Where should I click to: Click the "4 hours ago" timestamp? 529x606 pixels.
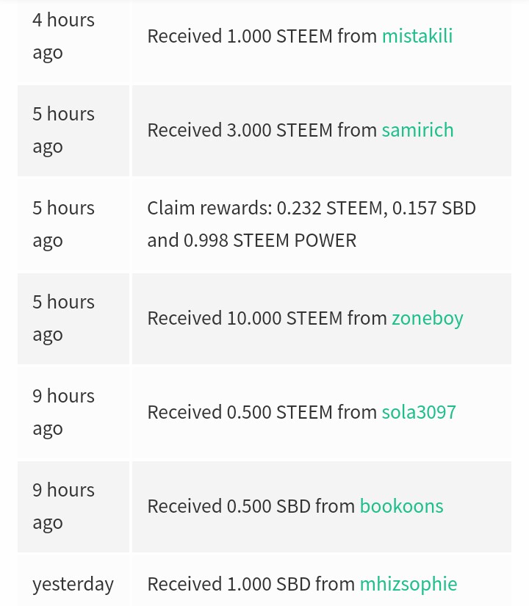(63, 36)
